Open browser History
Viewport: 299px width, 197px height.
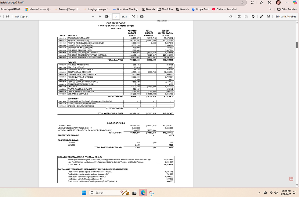(x=270, y=2)
